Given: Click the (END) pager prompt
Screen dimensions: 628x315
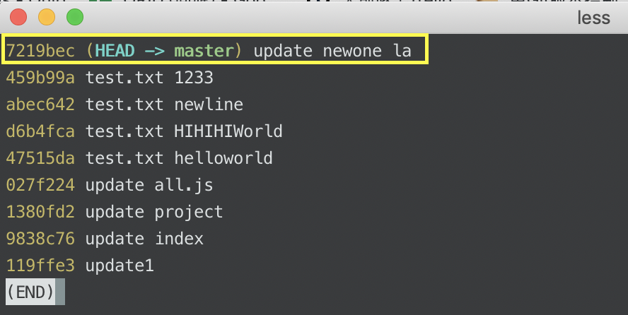Looking at the screenshot, I should pyautogui.click(x=30, y=292).
